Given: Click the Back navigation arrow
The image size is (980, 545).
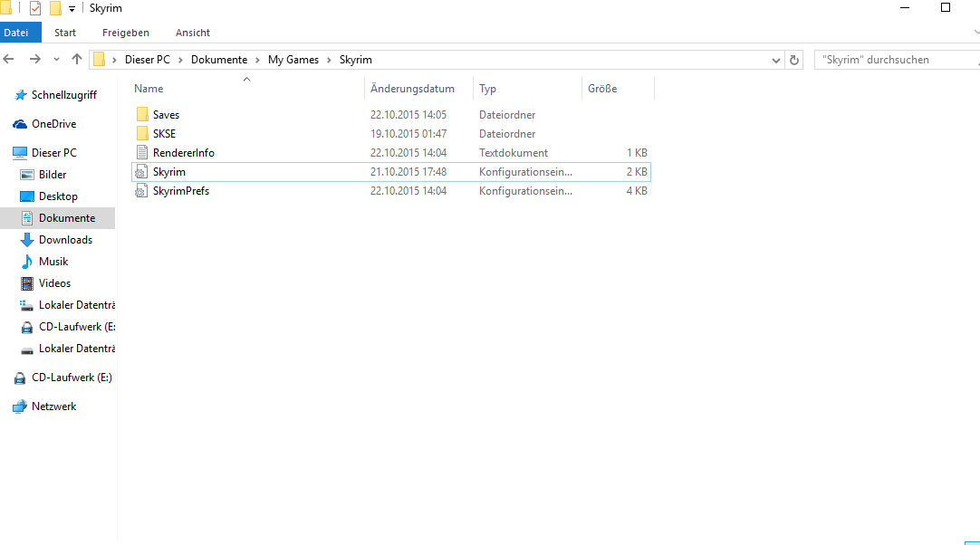Looking at the screenshot, I should [x=10, y=59].
